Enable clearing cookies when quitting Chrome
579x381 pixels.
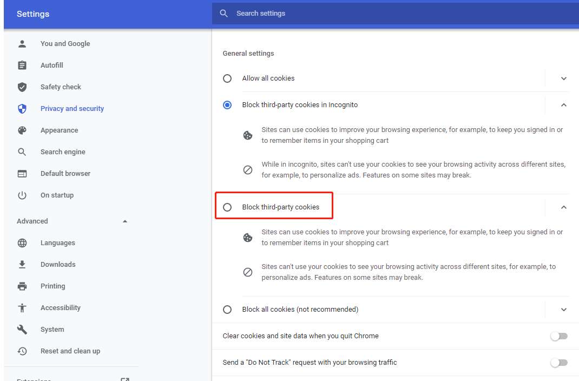pos(559,336)
